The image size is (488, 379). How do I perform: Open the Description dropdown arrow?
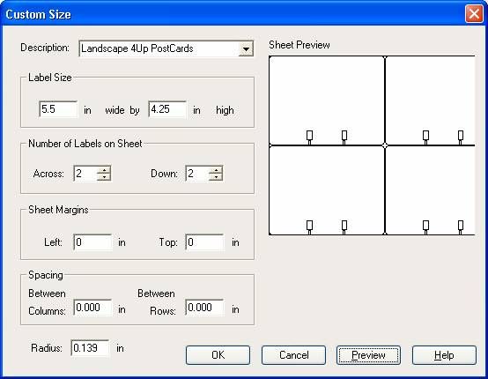click(x=246, y=49)
